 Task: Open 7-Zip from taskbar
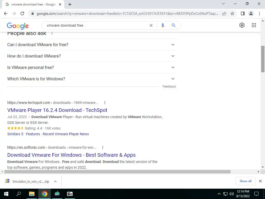pos(70,194)
